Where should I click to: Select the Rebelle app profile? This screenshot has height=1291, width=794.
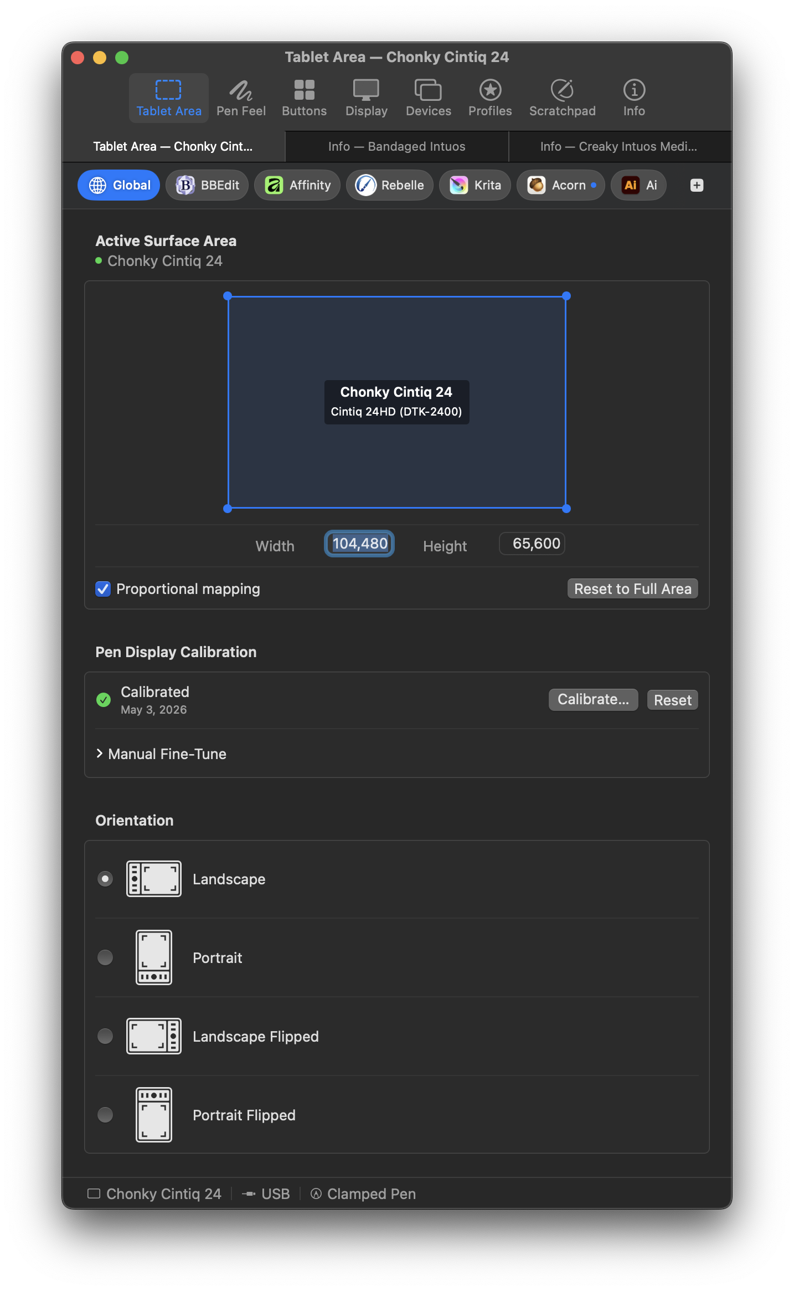pyautogui.click(x=390, y=185)
